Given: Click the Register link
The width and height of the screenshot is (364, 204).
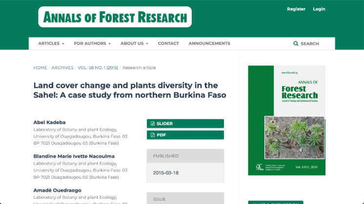Looking at the screenshot, I should point(296,9).
